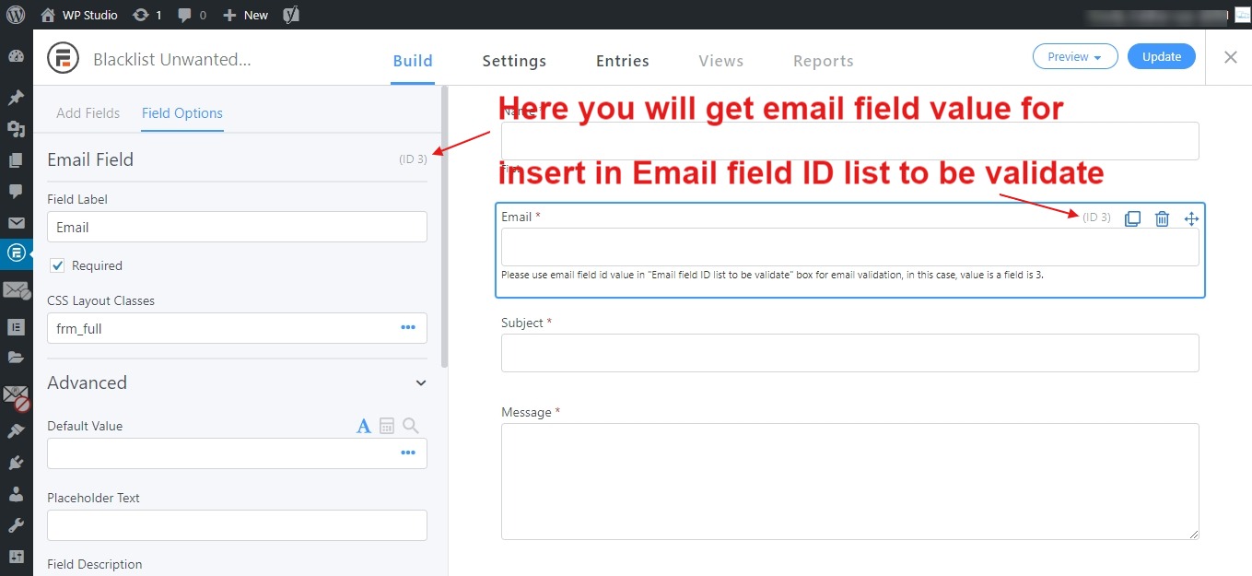Open the Templates folder sidebar icon
The height and width of the screenshot is (576, 1252).
click(16, 358)
